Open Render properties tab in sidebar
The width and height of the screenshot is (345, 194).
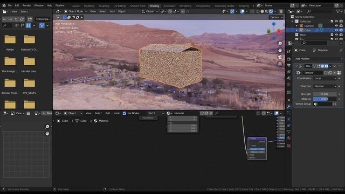pos(289,59)
